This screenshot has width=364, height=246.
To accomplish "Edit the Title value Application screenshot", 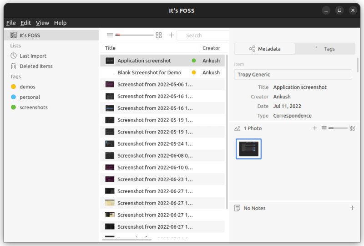I will 300,87.
